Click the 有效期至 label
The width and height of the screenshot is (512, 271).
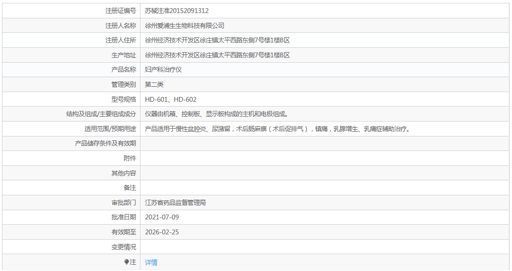click(x=124, y=232)
